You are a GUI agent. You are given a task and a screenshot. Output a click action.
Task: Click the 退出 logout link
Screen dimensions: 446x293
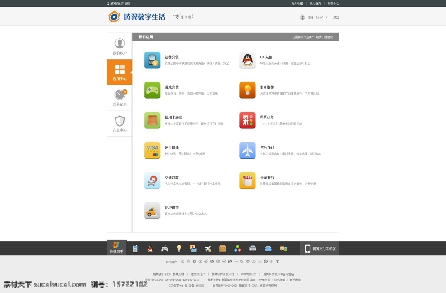(336, 17)
